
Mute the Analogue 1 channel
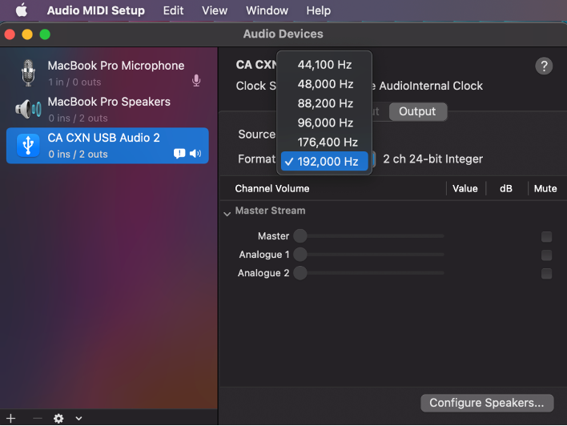click(x=546, y=255)
